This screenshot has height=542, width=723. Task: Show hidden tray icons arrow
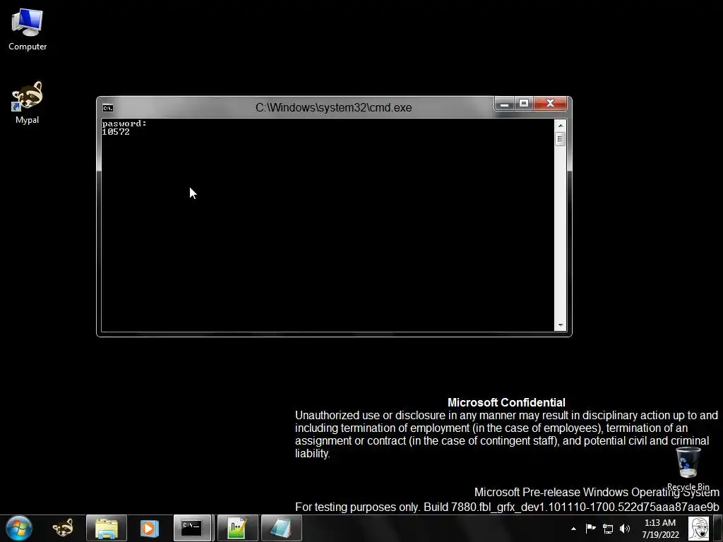pos(573,529)
